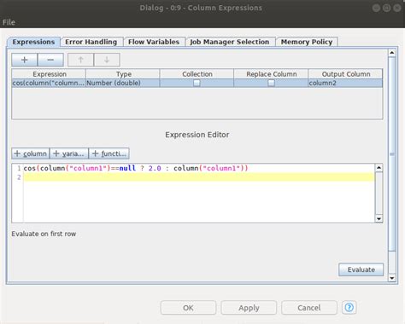Screen dimensions: 405x324
Task: Click the dialog panel scroll down arrow
Action: [392, 278]
